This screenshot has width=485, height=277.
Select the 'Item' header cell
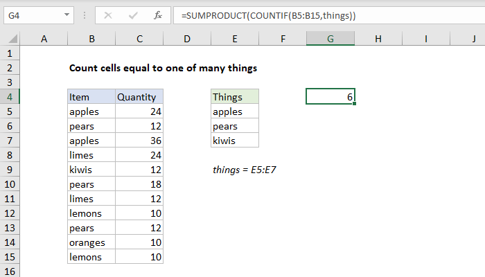tap(91, 97)
